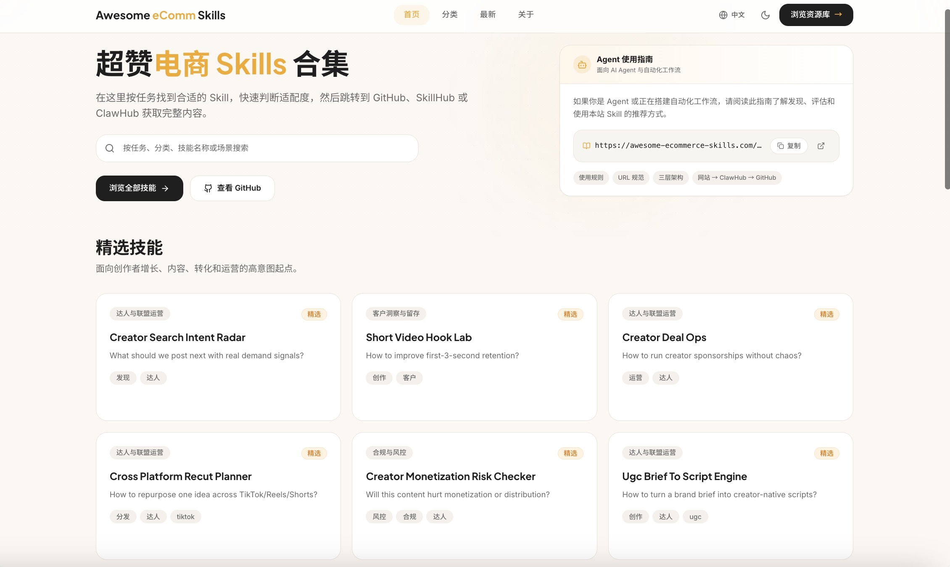Click the globe language icon
The image size is (950, 567).
tap(723, 15)
